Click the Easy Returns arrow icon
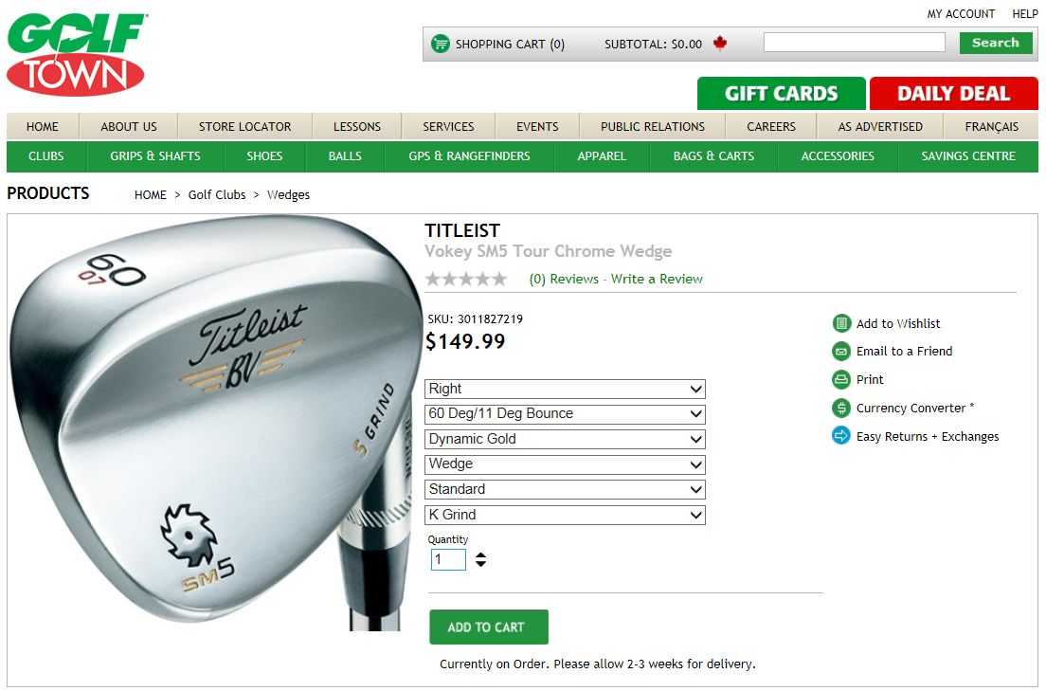Image resolution: width=1046 pixels, height=691 pixels. [x=841, y=436]
